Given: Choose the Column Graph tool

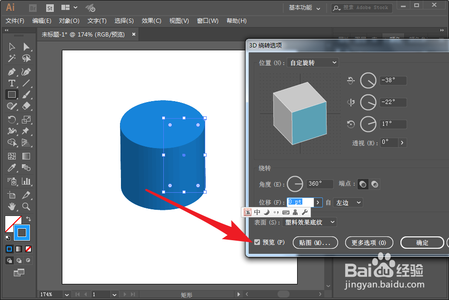Looking at the screenshot, I should click(x=26, y=181).
